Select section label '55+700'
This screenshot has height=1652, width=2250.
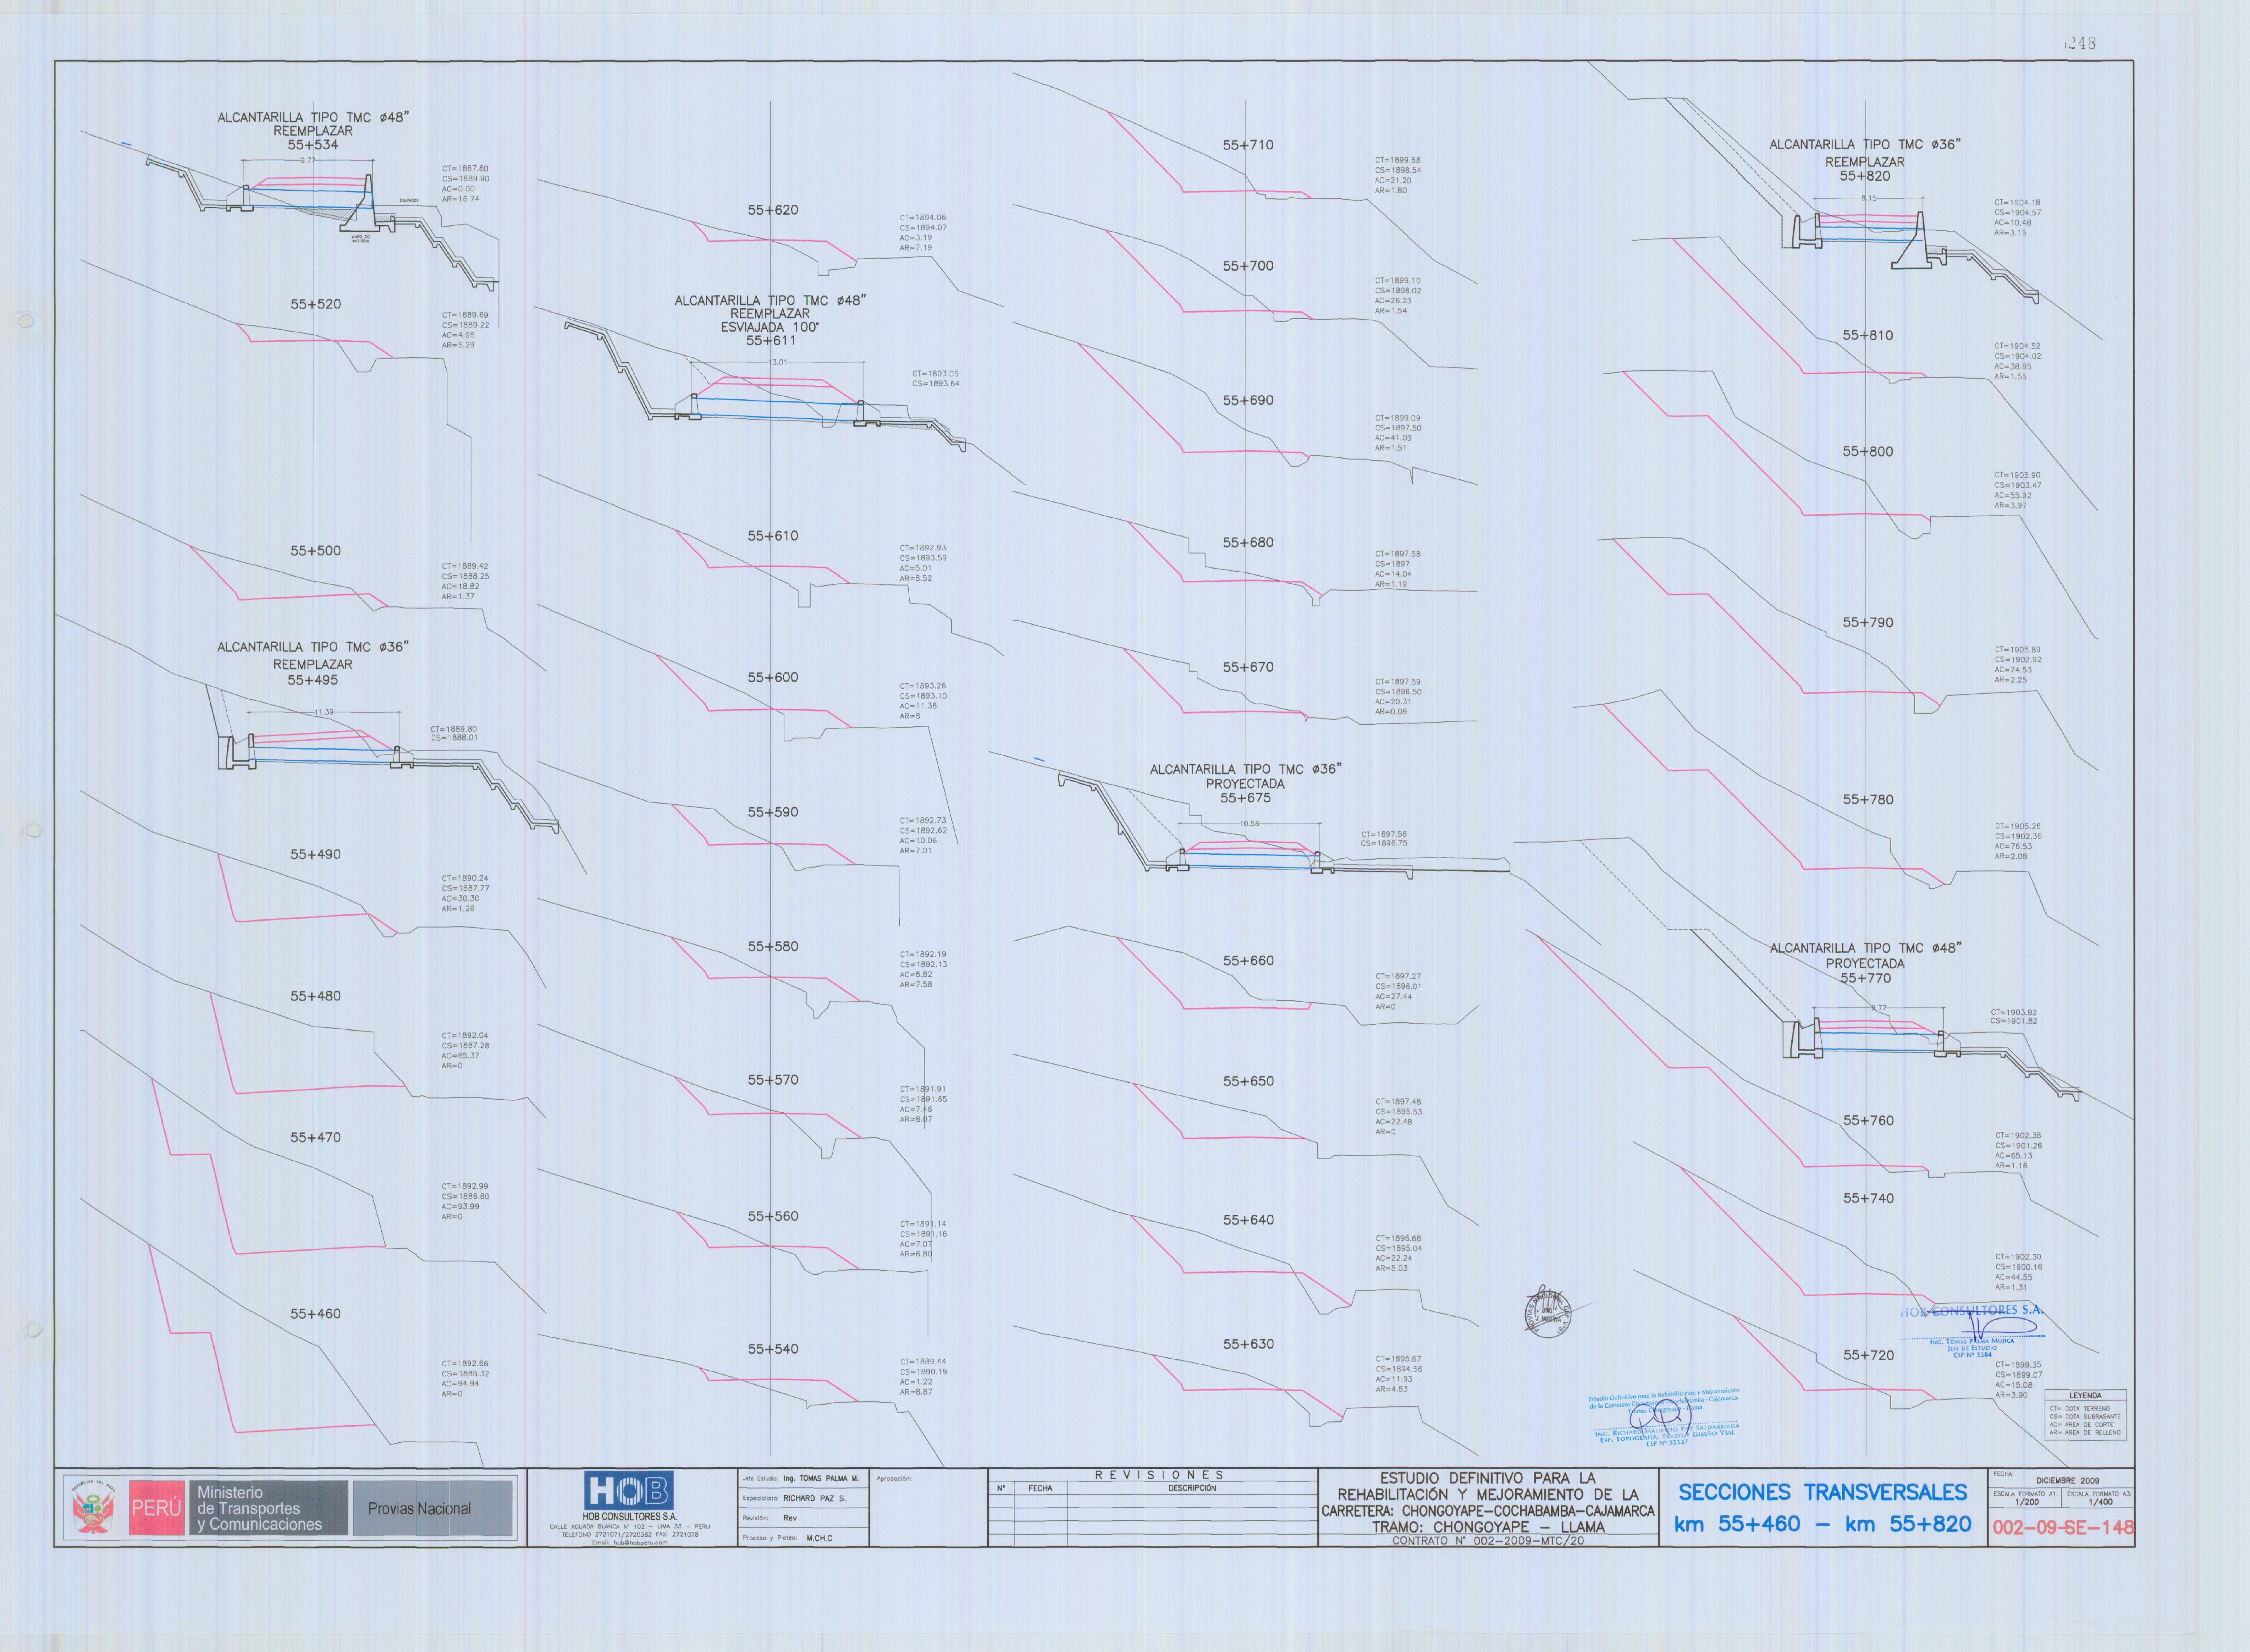[1248, 266]
